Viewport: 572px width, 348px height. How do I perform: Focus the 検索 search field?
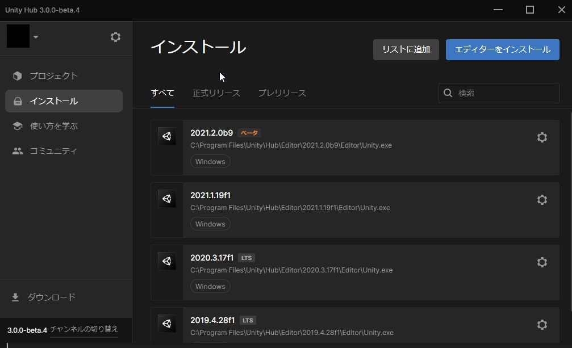pos(499,93)
